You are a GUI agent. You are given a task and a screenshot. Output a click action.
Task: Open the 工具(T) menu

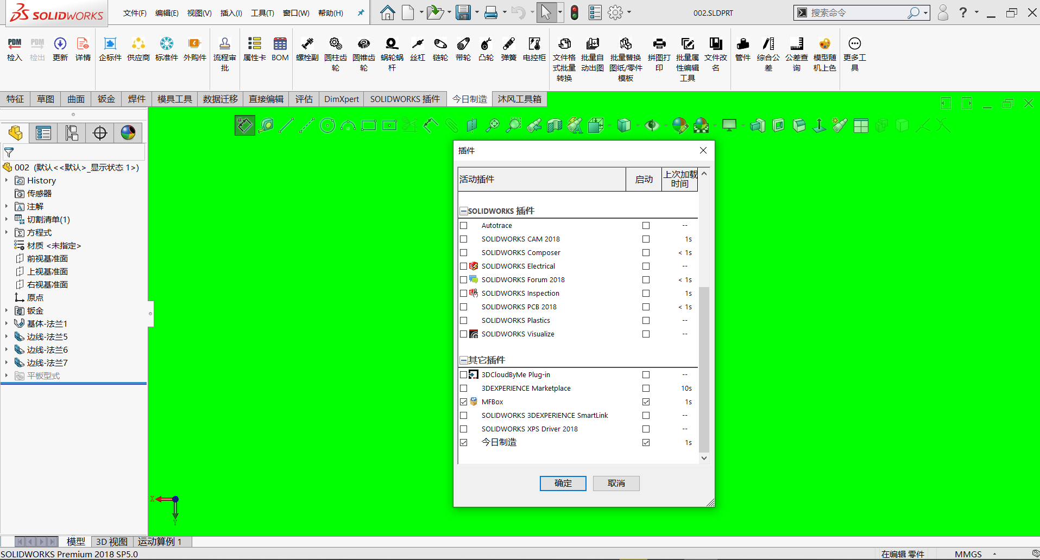(262, 13)
